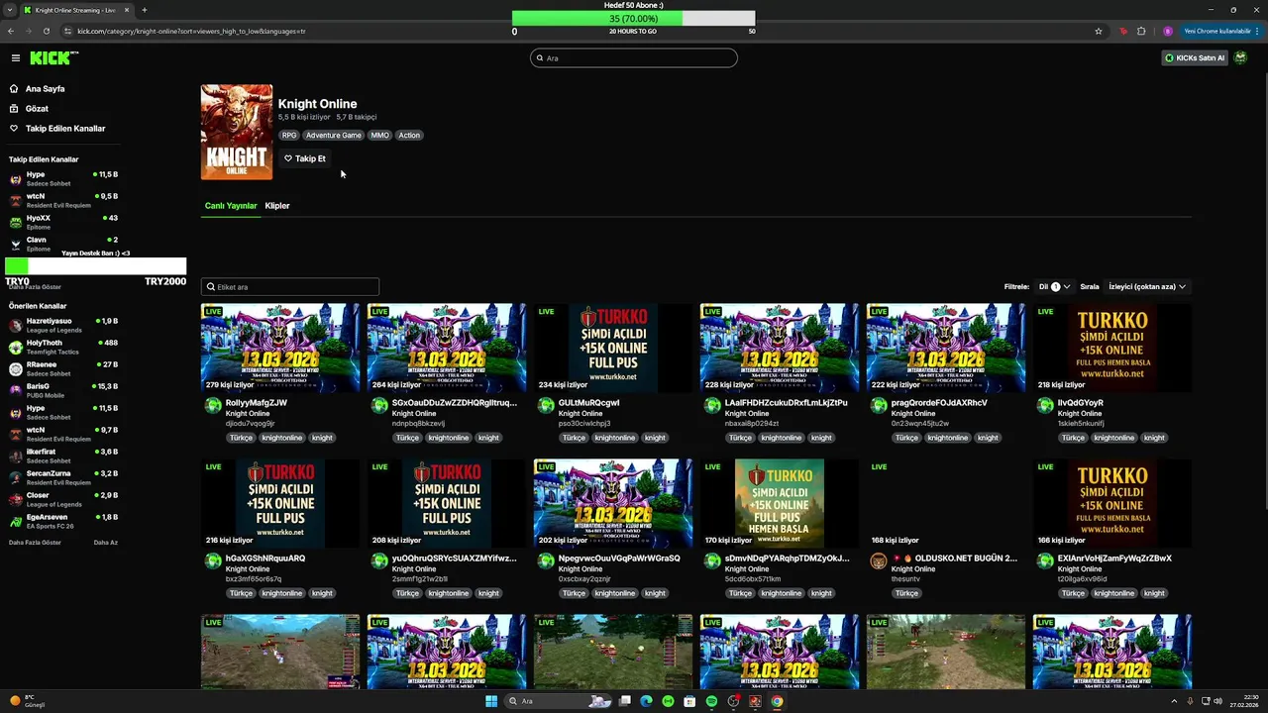Open recommended channel BarisG avatar
Image resolution: width=1268 pixels, height=713 pixels.
(16, 391)
